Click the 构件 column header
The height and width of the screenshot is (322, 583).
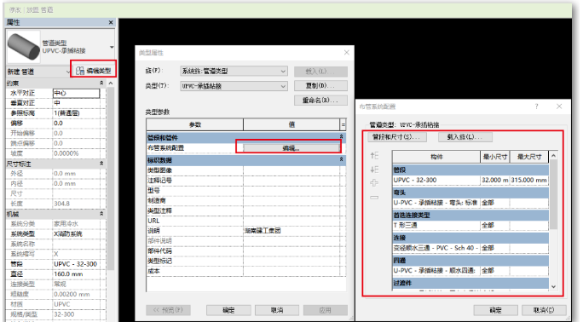click(436, 157)
